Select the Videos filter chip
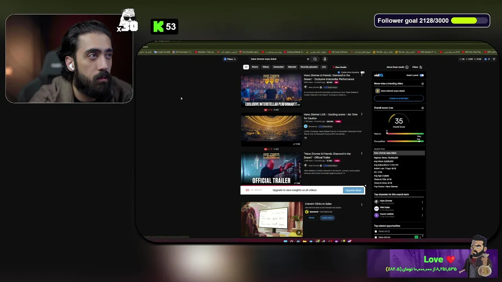This screenshot has width=502, height=282. [x=266, y=67]
